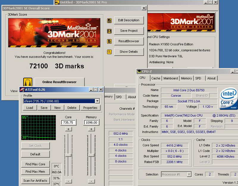Click the Bus Speed 552.0 MHz value in CPU-Z

175,157
